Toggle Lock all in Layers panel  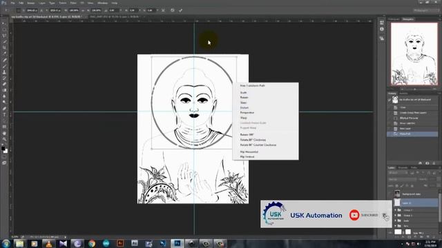(x=412, y=185)
